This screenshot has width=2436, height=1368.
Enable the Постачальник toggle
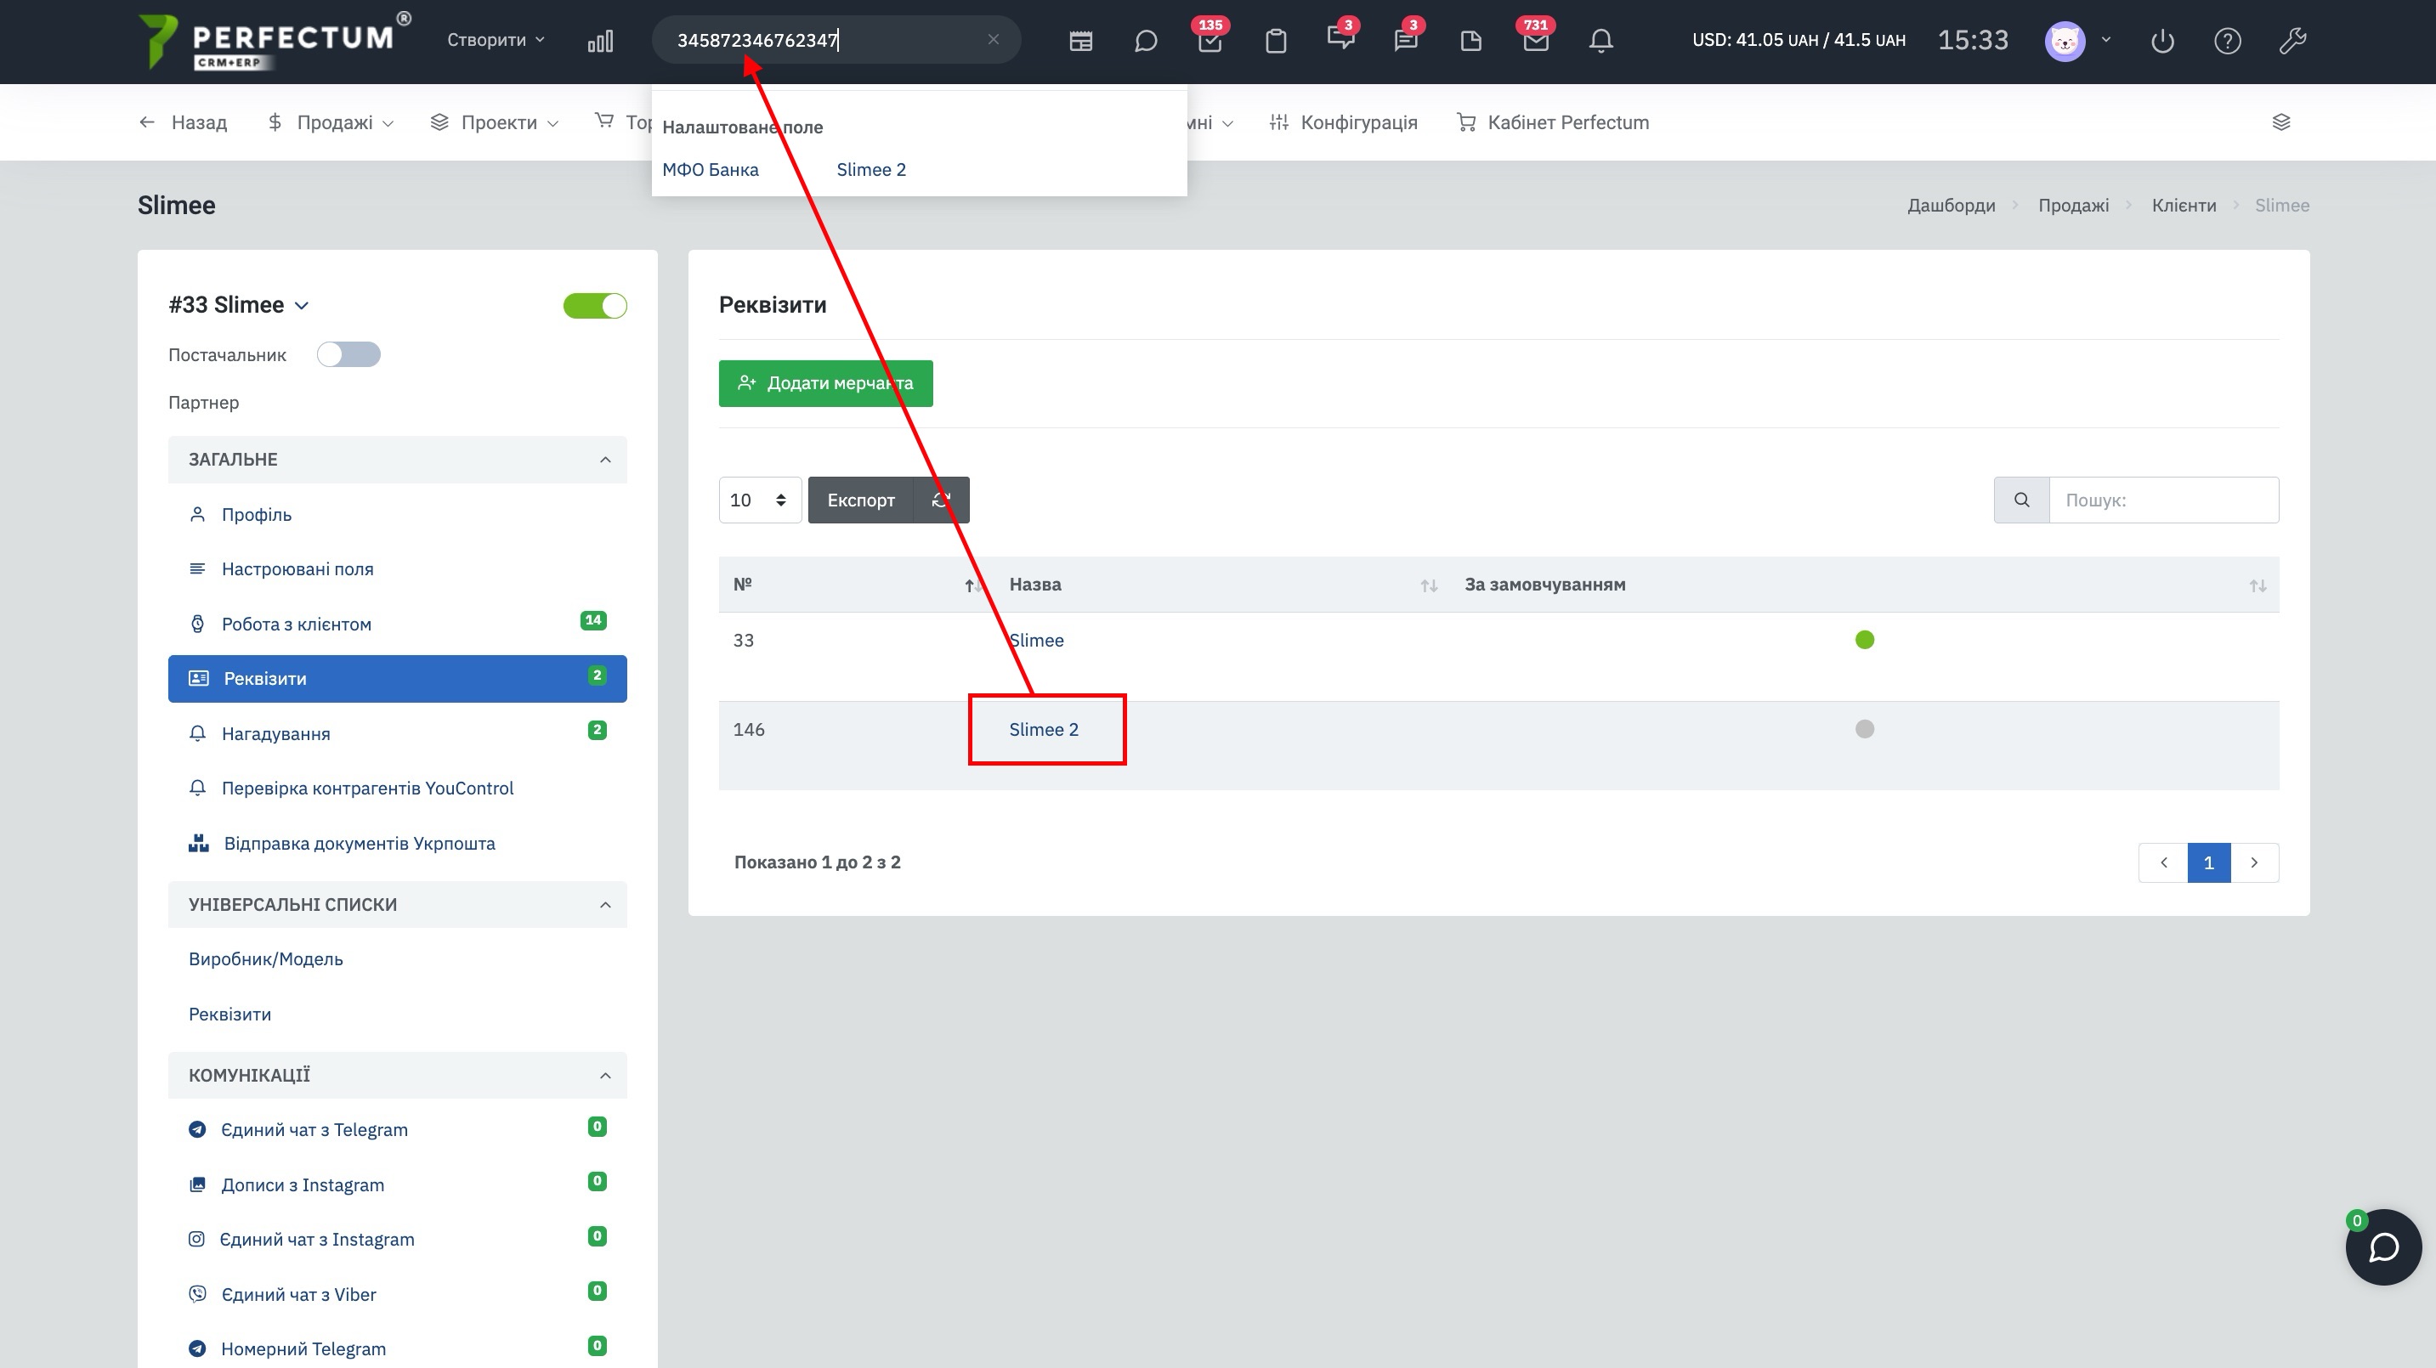point(348,354)
